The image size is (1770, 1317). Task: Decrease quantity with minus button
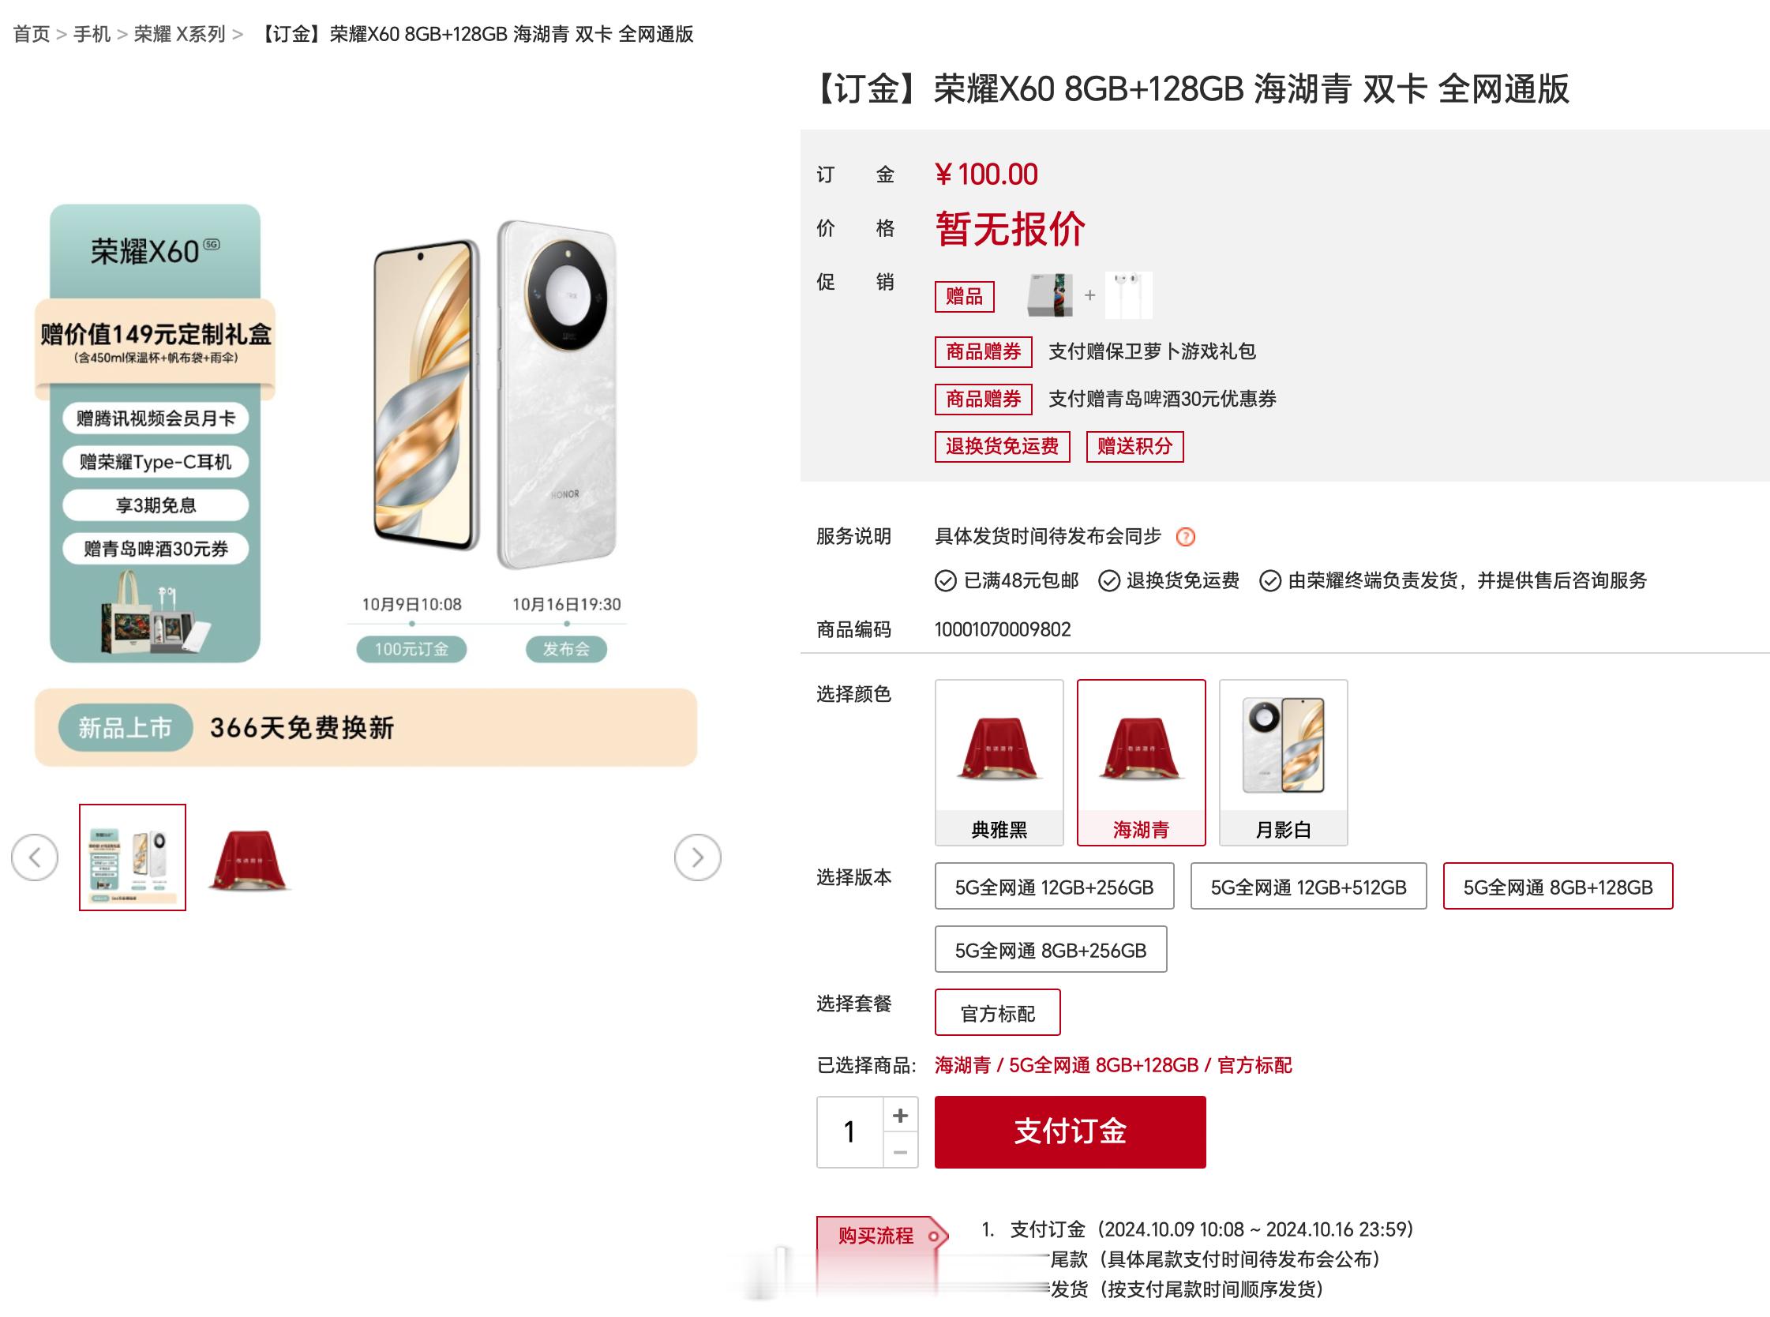900,1151
